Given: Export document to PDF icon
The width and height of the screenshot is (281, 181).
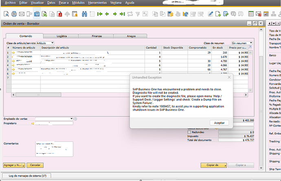Looking at the screenshot, I should click(60, 14).
